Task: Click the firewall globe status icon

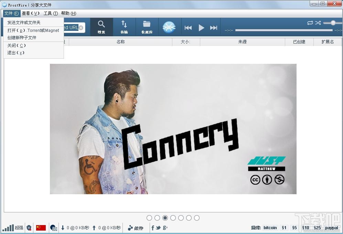Action: [54, 228]
